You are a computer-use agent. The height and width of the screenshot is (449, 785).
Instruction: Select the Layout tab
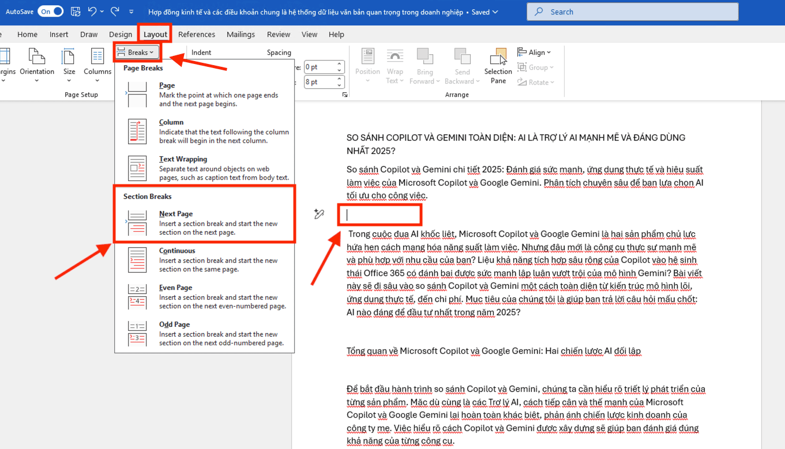click(155, 34)
